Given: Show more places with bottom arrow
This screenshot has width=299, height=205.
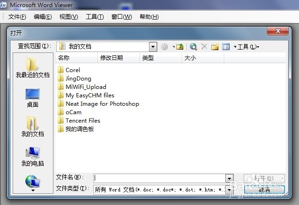Looking at the screenshot, I should click(x=33, y=190).
